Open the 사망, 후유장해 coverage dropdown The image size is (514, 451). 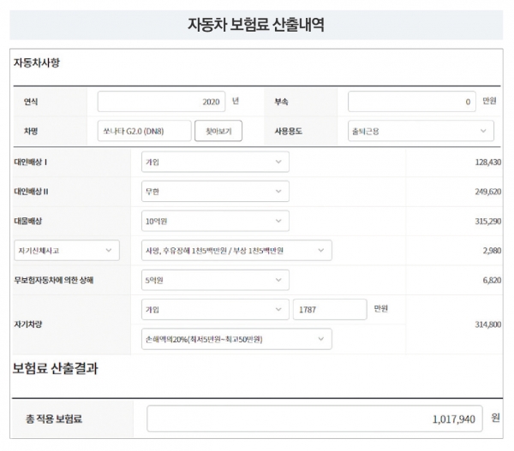(x=236, y=250)
